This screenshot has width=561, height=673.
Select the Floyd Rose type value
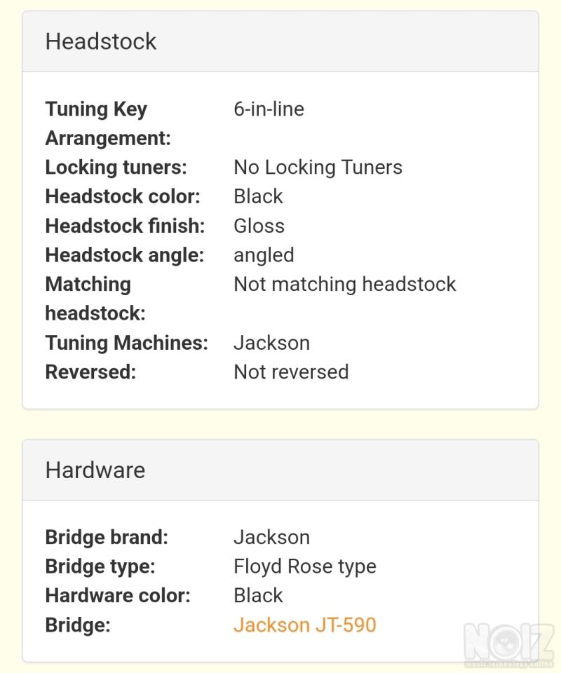[305, 566]
